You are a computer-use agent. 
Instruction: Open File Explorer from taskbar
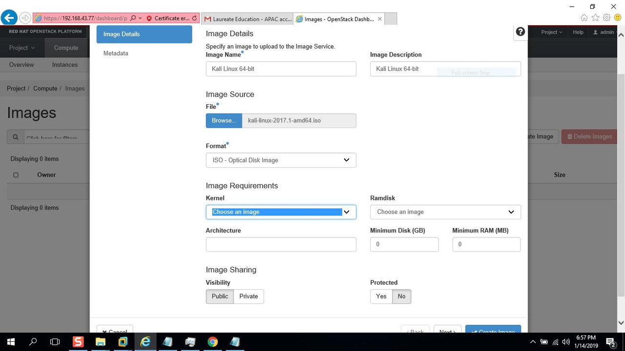coord(101,342)
